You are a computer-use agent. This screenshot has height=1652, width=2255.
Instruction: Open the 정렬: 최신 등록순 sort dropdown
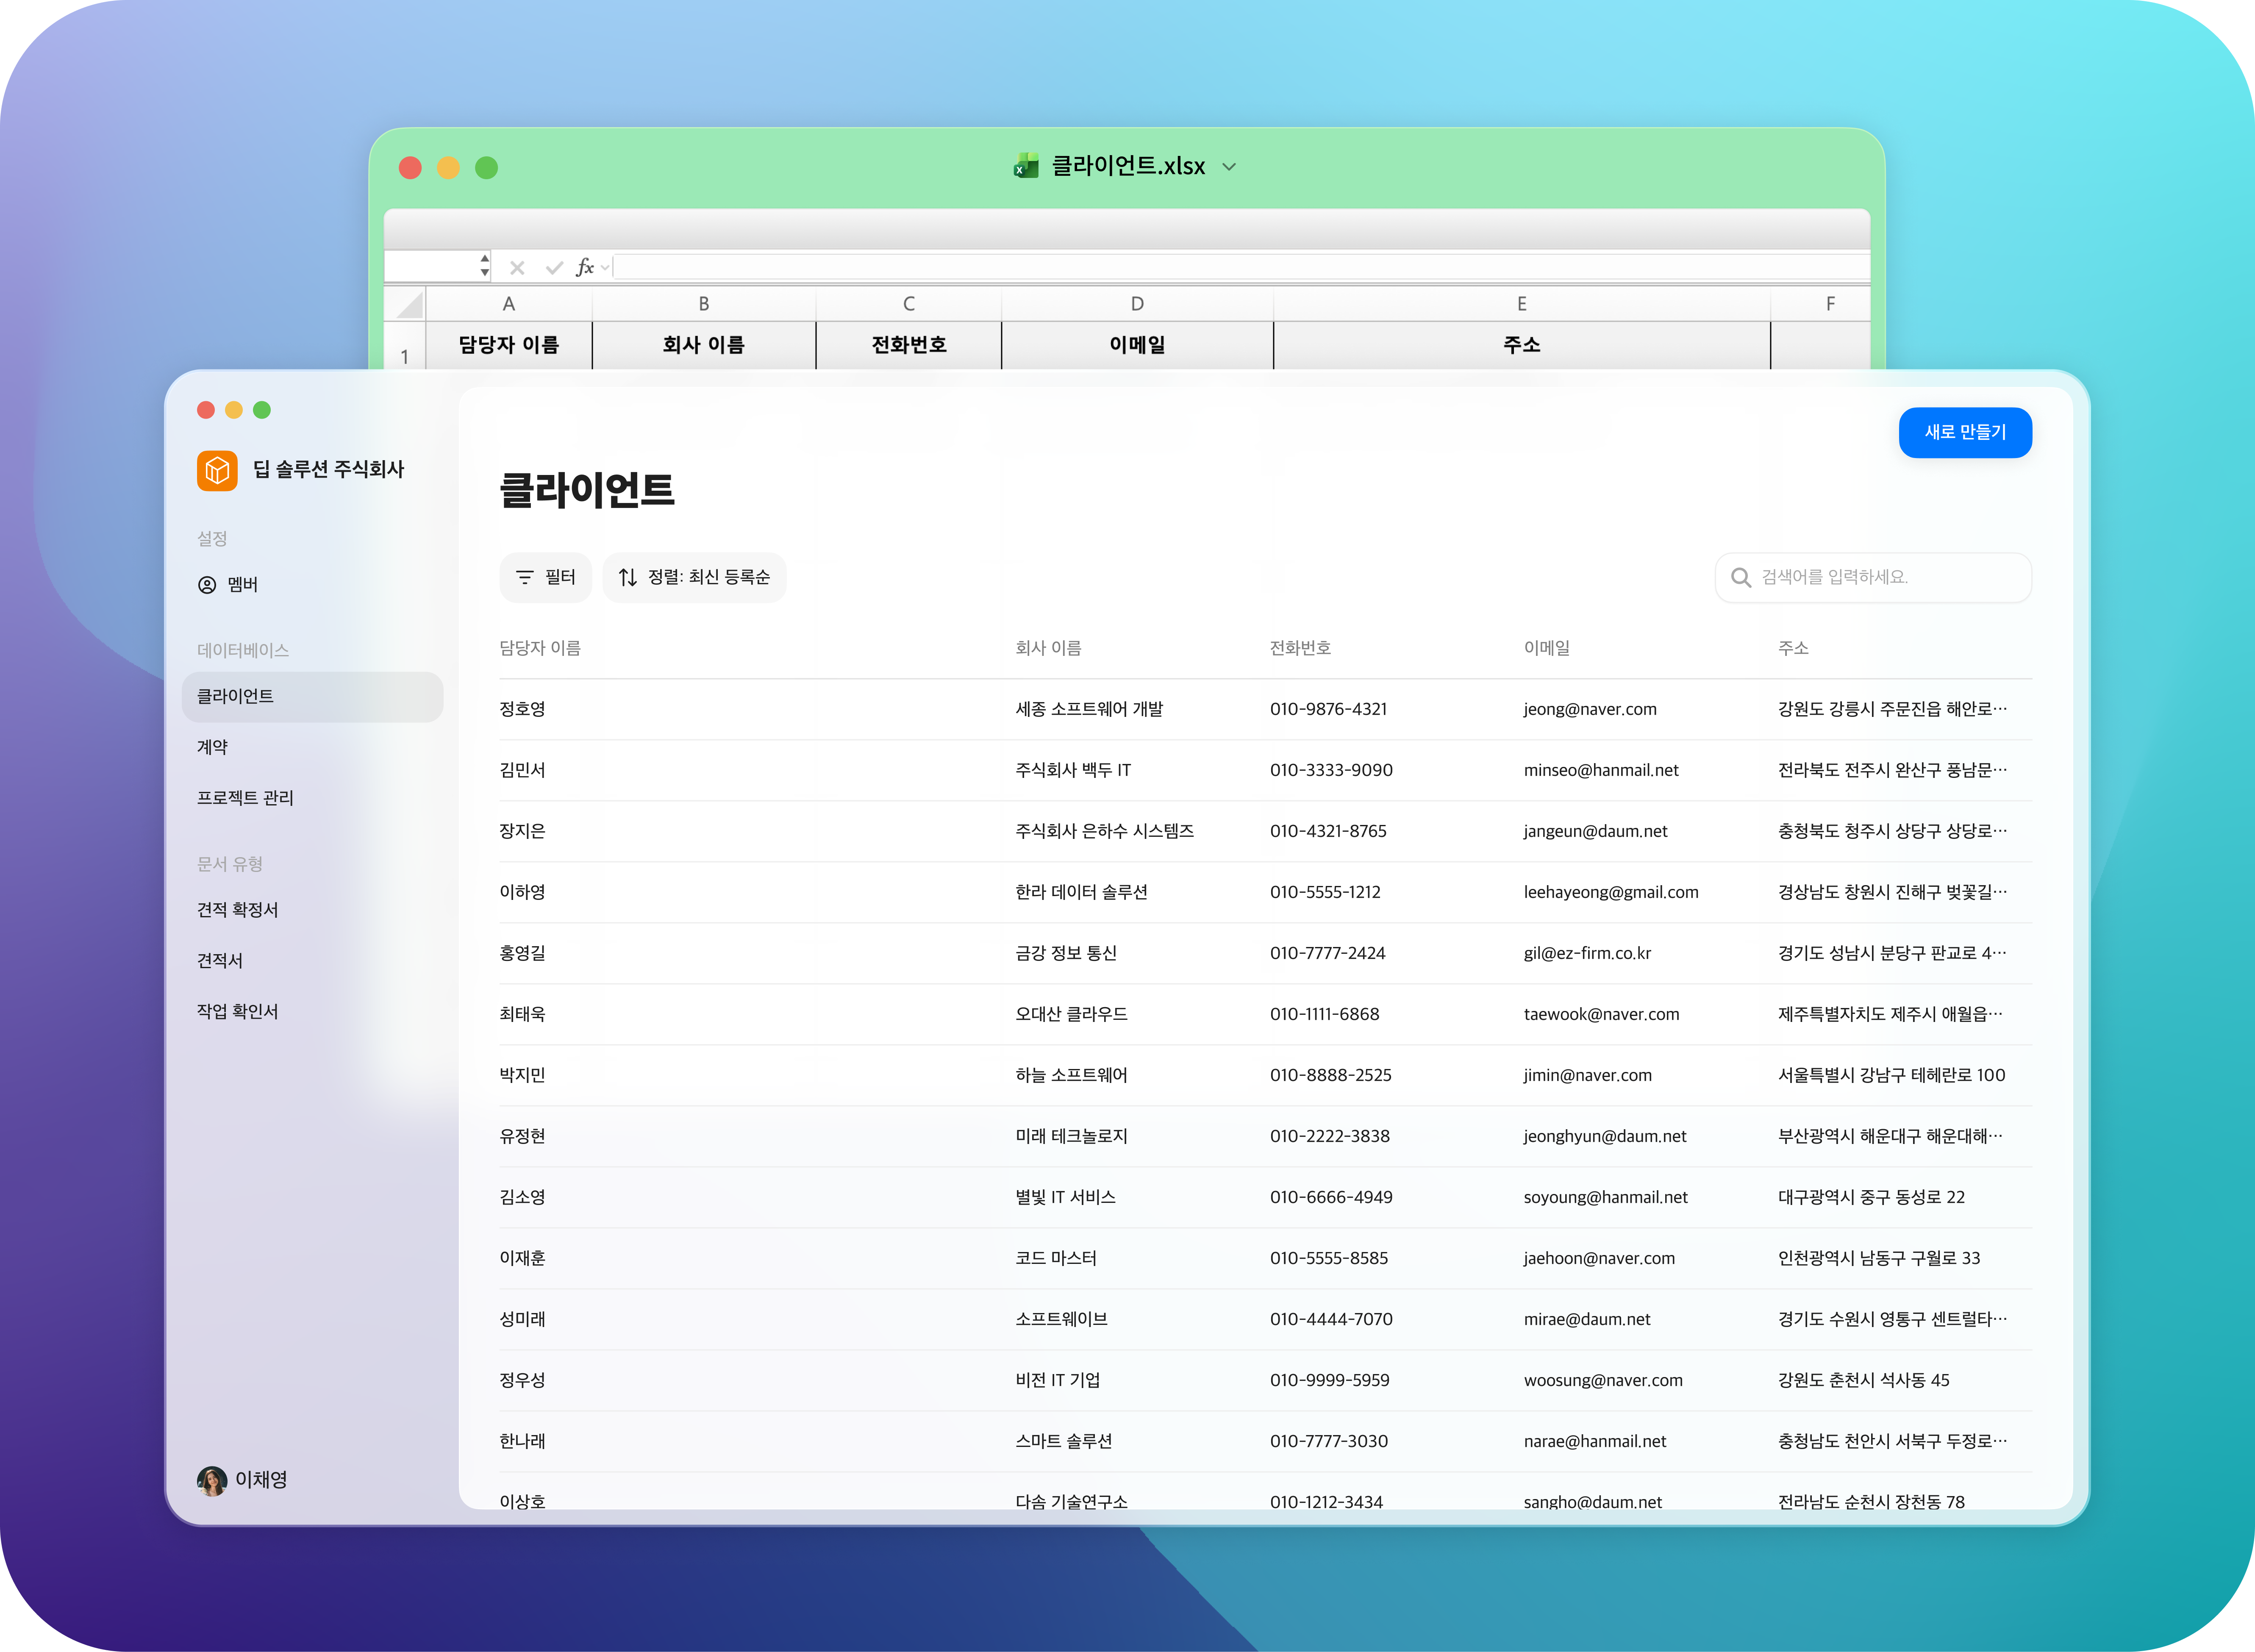point(694,578)
